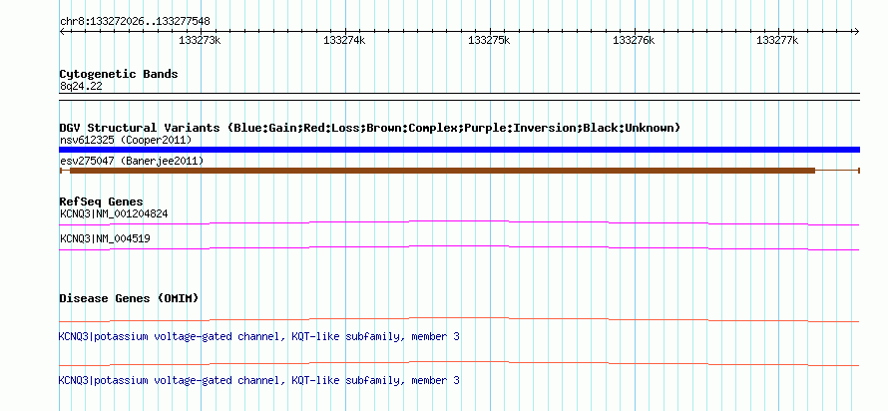Image resolution: width=888 pixels, height=411 pixels.
Task: Click the black cytogenetic band 8q24.22 line
Action: pyautogui.click(x=459, y=96)
